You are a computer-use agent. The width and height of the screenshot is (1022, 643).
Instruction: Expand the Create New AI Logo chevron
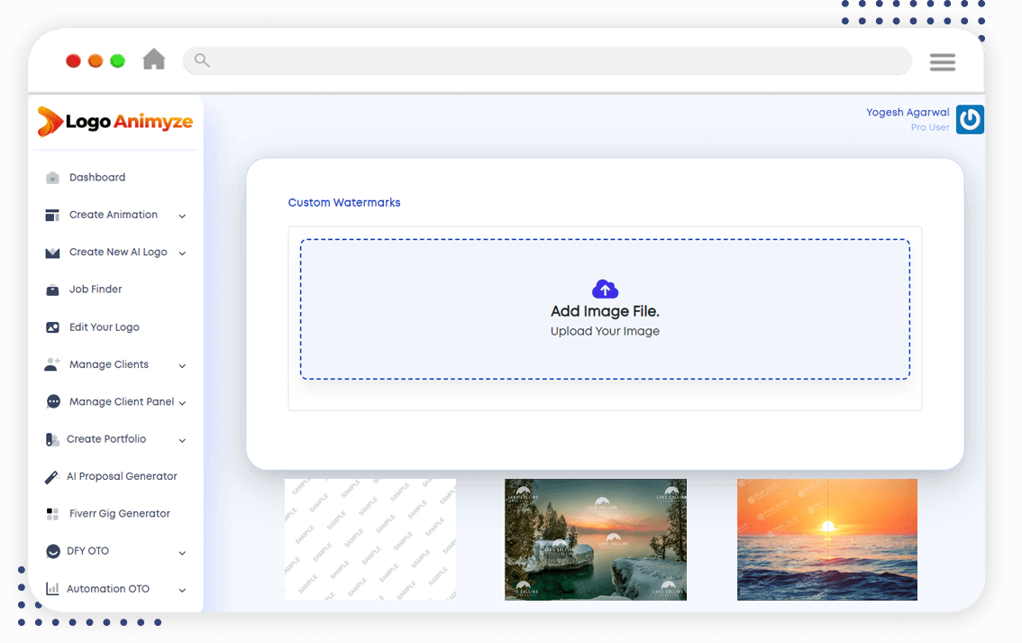click(x=182, y=253)
